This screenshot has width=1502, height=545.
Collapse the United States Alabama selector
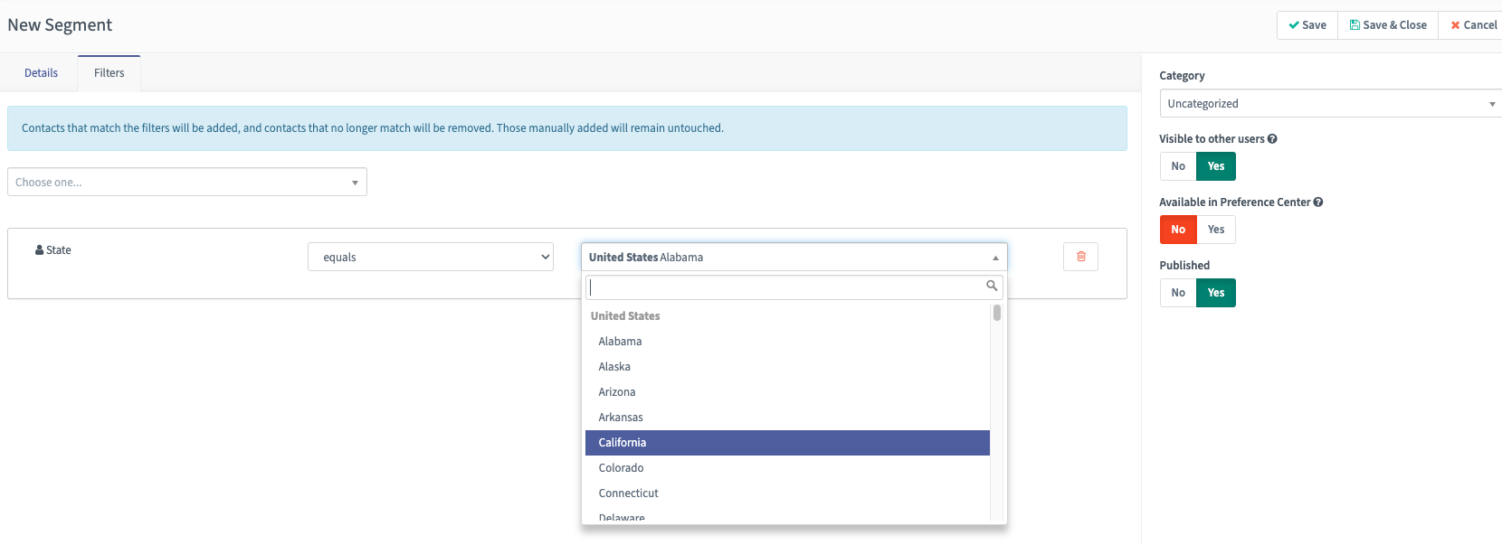[x=794, y=257]
